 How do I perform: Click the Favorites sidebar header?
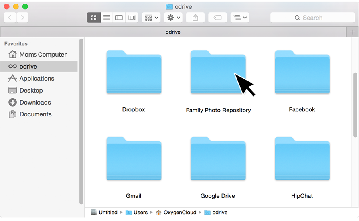pyautogui.click(x=16, y=44)
